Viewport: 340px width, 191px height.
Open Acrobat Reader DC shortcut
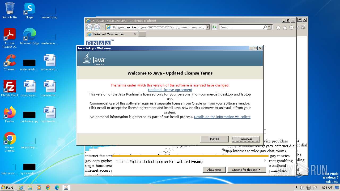point(10,38)
